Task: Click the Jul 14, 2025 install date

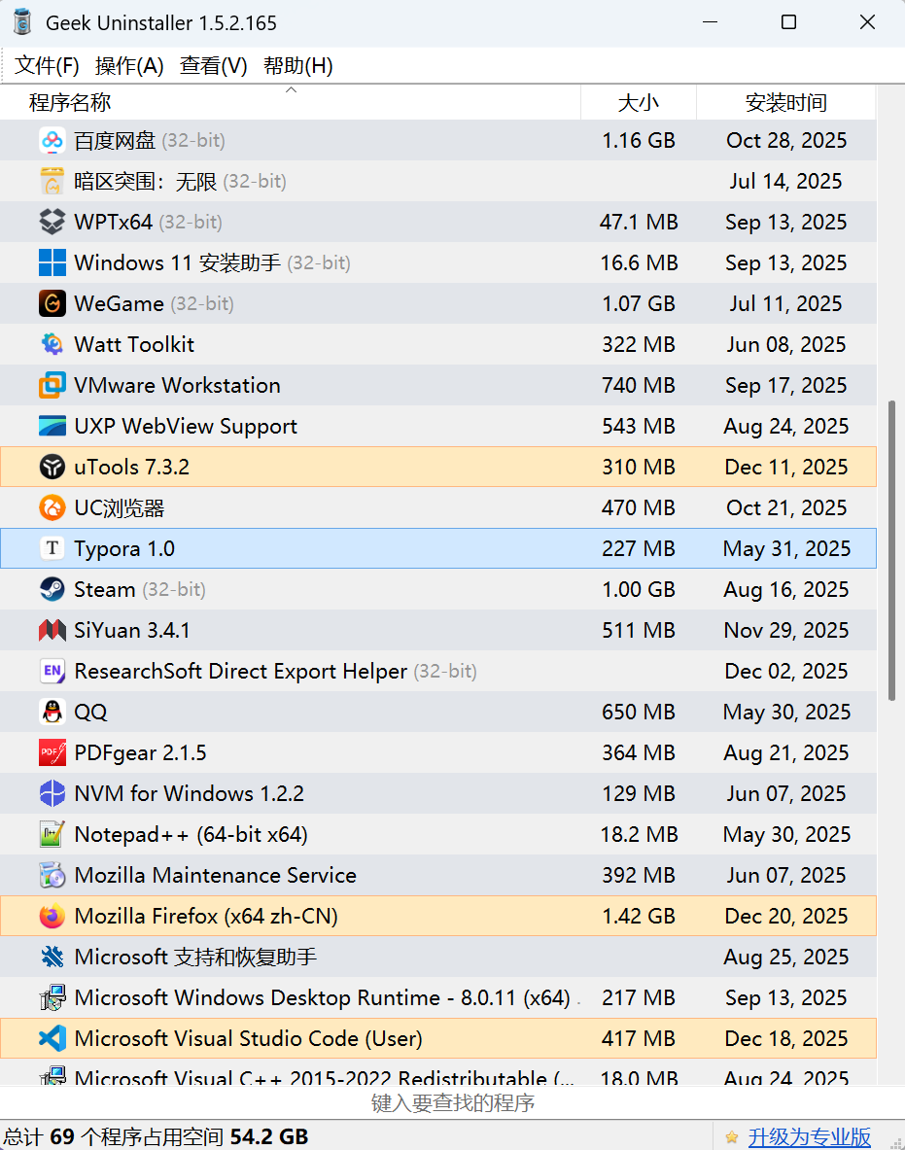Action: pyautogui.click(x=786, y=181)
